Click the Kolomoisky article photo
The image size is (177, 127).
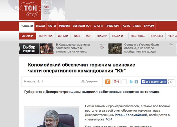(x=52, y=117)
